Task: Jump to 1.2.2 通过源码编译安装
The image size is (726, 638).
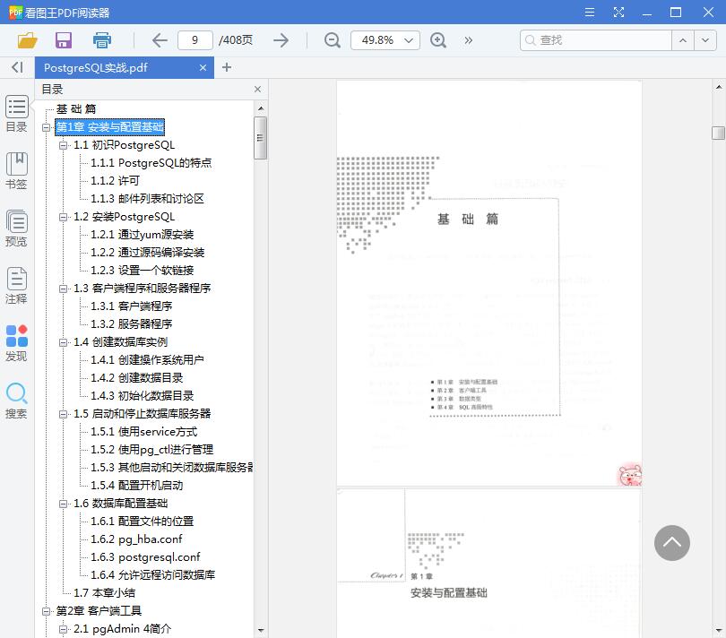Action: tap(147, 253)
